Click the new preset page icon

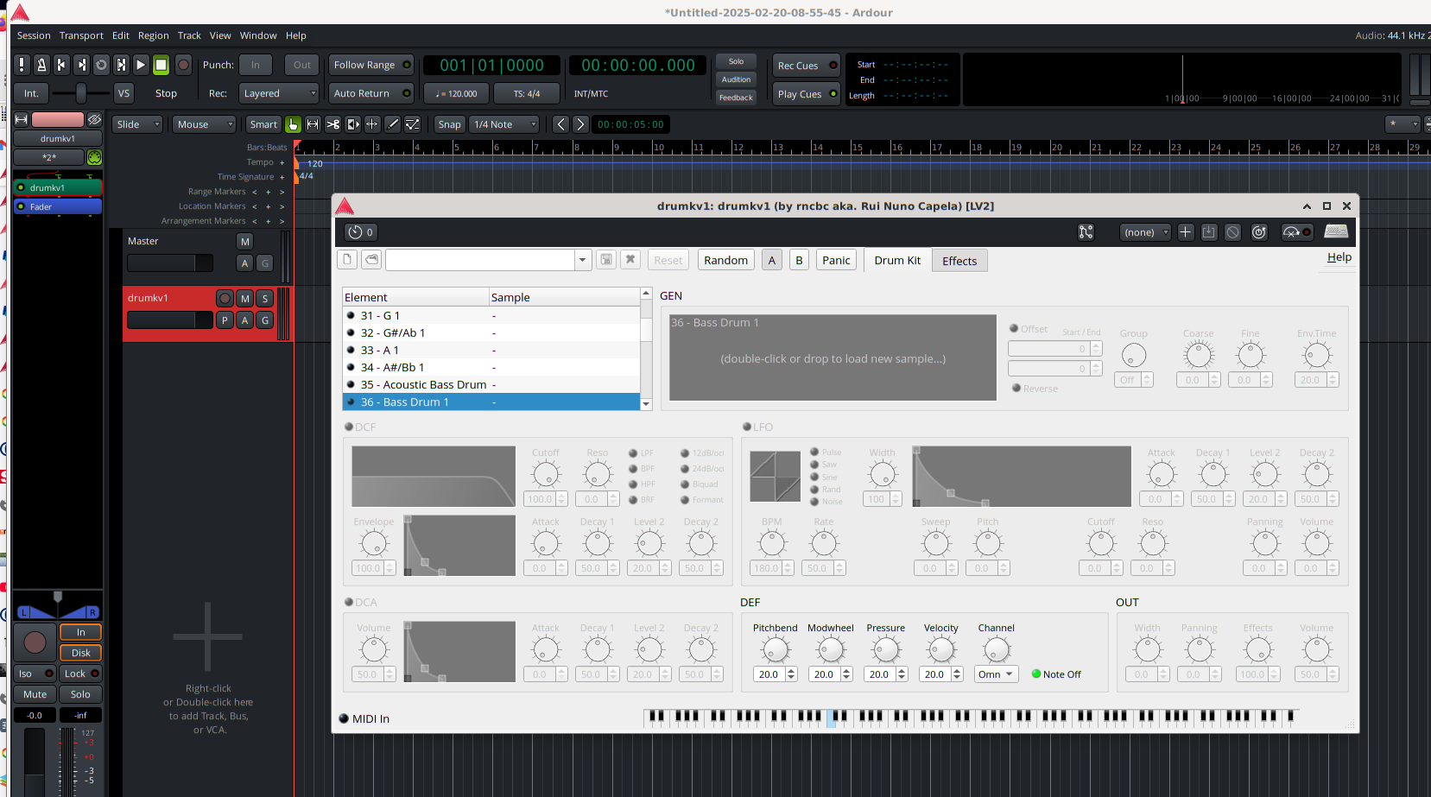[346, 260]
